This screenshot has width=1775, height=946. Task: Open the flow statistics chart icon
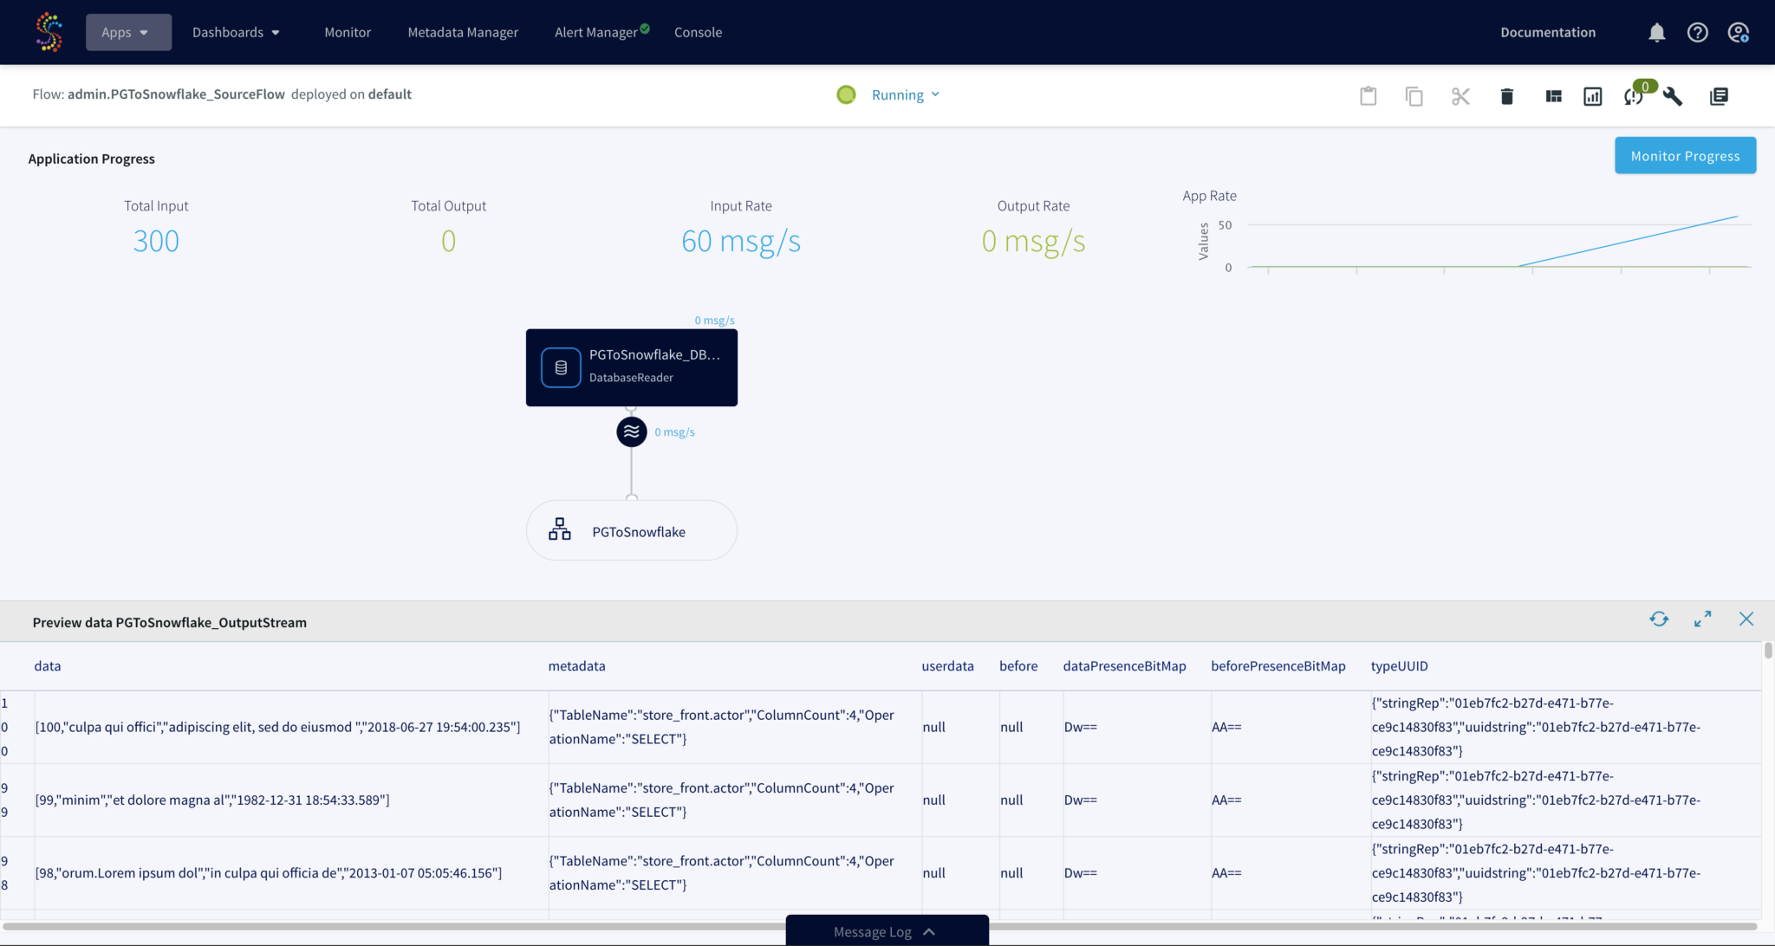click(1592, 96)
